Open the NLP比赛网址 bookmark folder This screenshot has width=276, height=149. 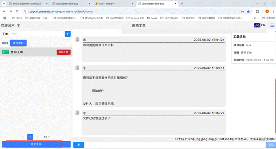tap(207, 18)
